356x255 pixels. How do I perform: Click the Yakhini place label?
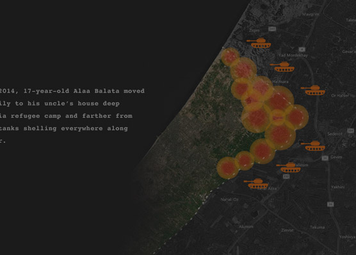click(x=337, y=187)
